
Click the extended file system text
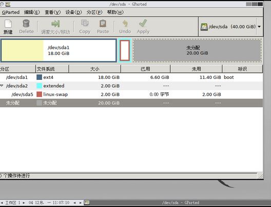[54, 86]
